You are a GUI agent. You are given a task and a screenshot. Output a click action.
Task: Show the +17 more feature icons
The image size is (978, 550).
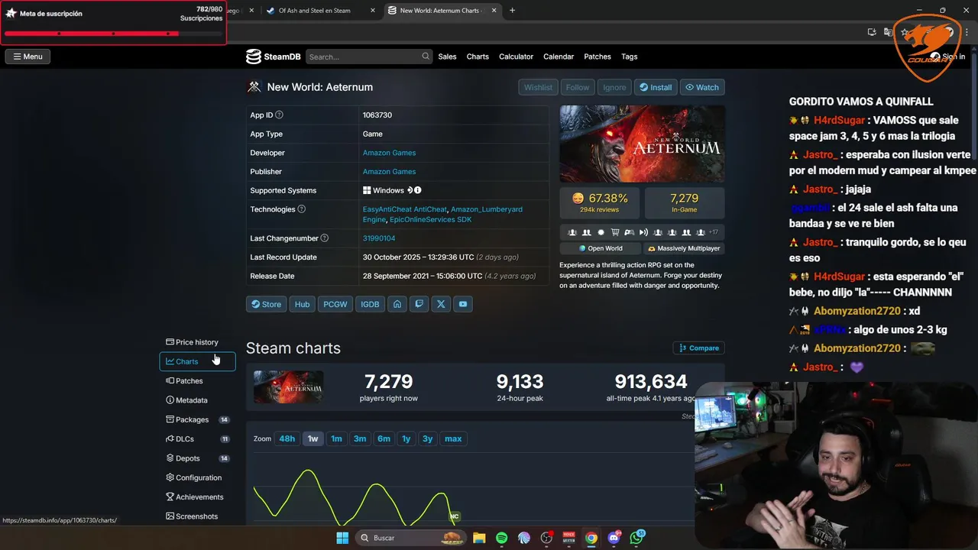pos(713,232)
